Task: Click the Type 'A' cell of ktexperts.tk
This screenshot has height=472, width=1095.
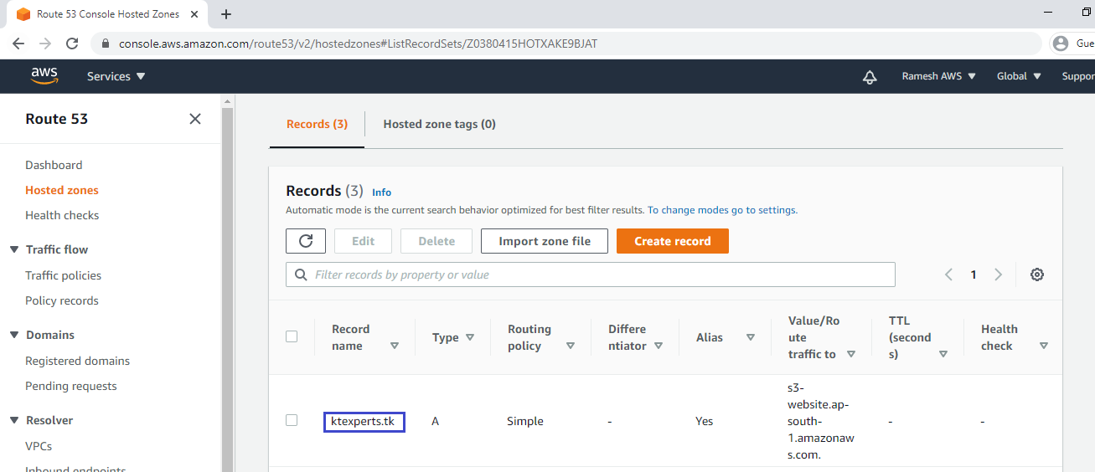Action: point(436,421)
